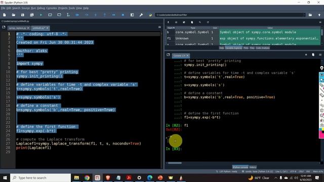
Task: Run file with the green play icon
Action: pos(41,15)
